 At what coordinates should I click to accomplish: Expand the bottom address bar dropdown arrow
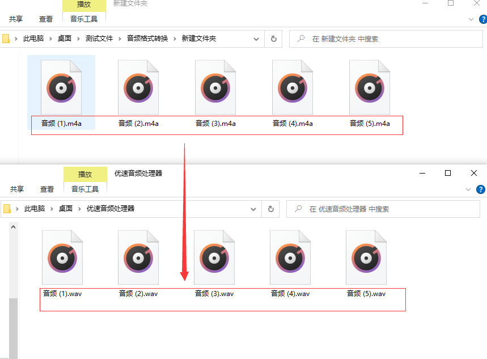click(x=253, y=209)
